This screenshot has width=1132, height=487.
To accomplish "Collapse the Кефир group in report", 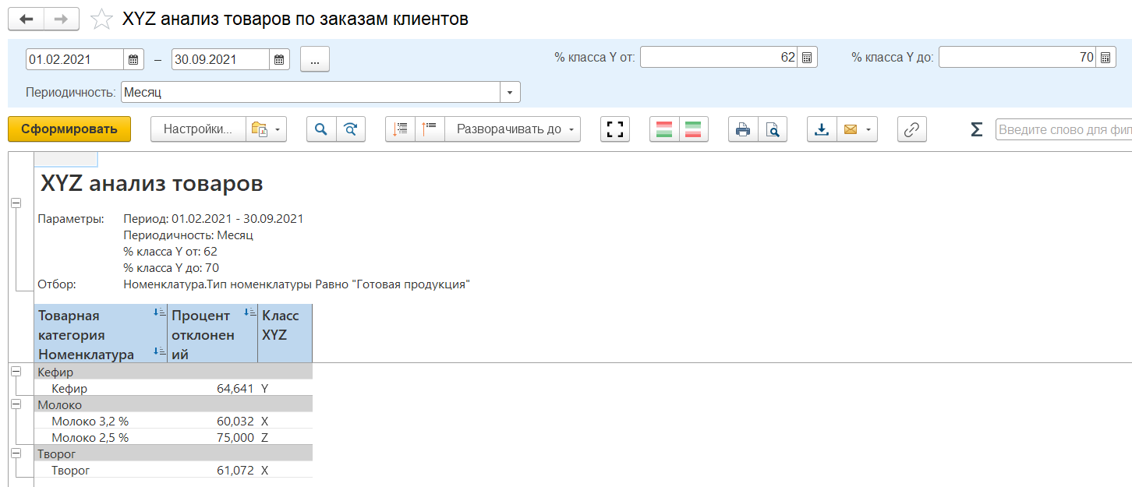I will 16,372.
